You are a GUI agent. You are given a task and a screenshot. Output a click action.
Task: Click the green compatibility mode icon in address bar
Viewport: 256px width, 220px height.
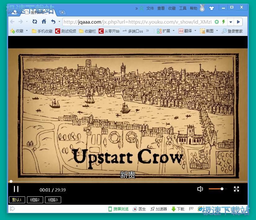[x=217, y=22]
